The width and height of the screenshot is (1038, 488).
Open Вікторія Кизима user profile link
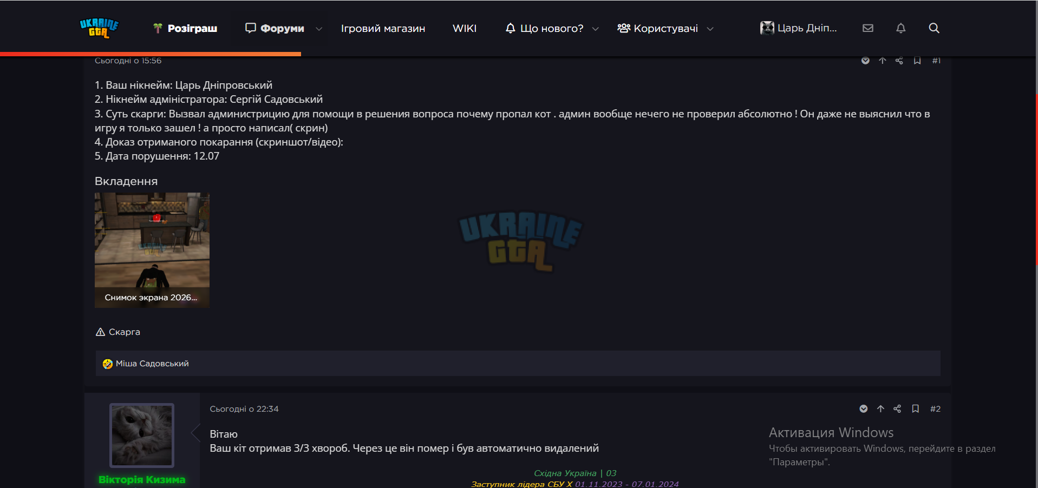pyautogui.click(x=142, y=480)
